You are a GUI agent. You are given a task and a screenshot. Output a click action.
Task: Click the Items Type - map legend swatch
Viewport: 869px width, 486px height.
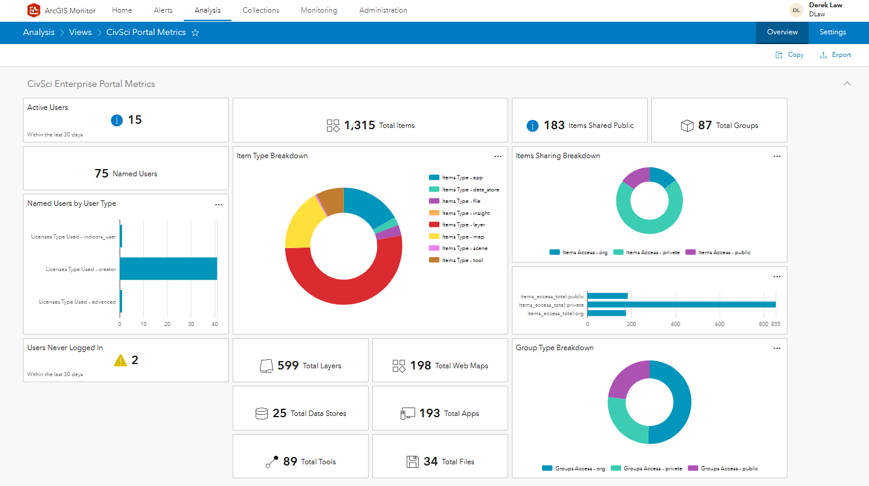(434, 237)
